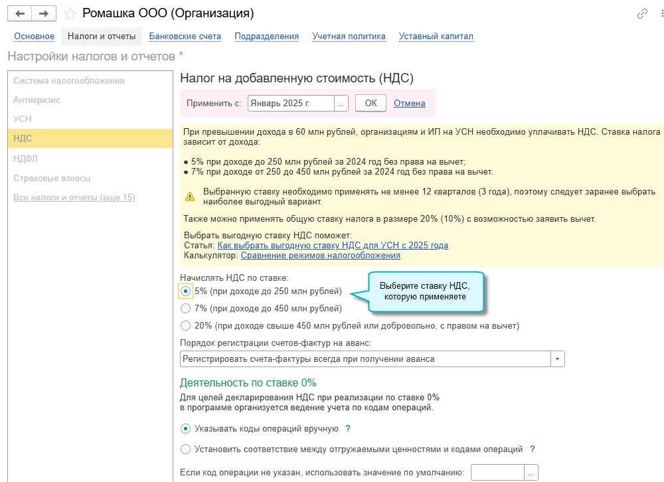
Task: Open help for shipped goods code mapping
Action: pyautogui.click(x=532, y=449)
